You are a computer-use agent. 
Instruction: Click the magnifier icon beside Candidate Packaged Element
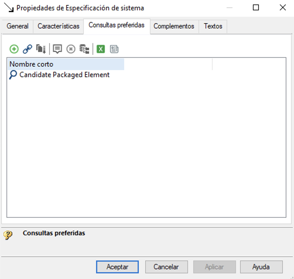pyautogui.click(x=13, y=75)
